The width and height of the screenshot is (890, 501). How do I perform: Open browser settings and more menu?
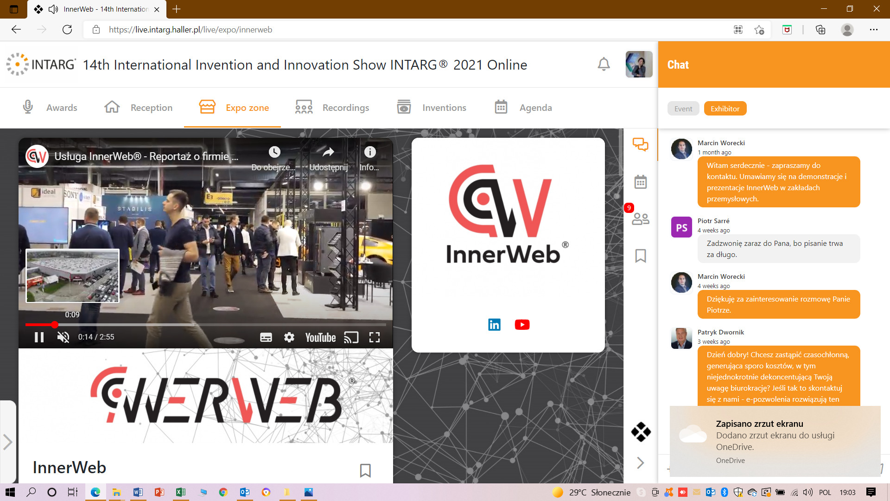point(874,30)
